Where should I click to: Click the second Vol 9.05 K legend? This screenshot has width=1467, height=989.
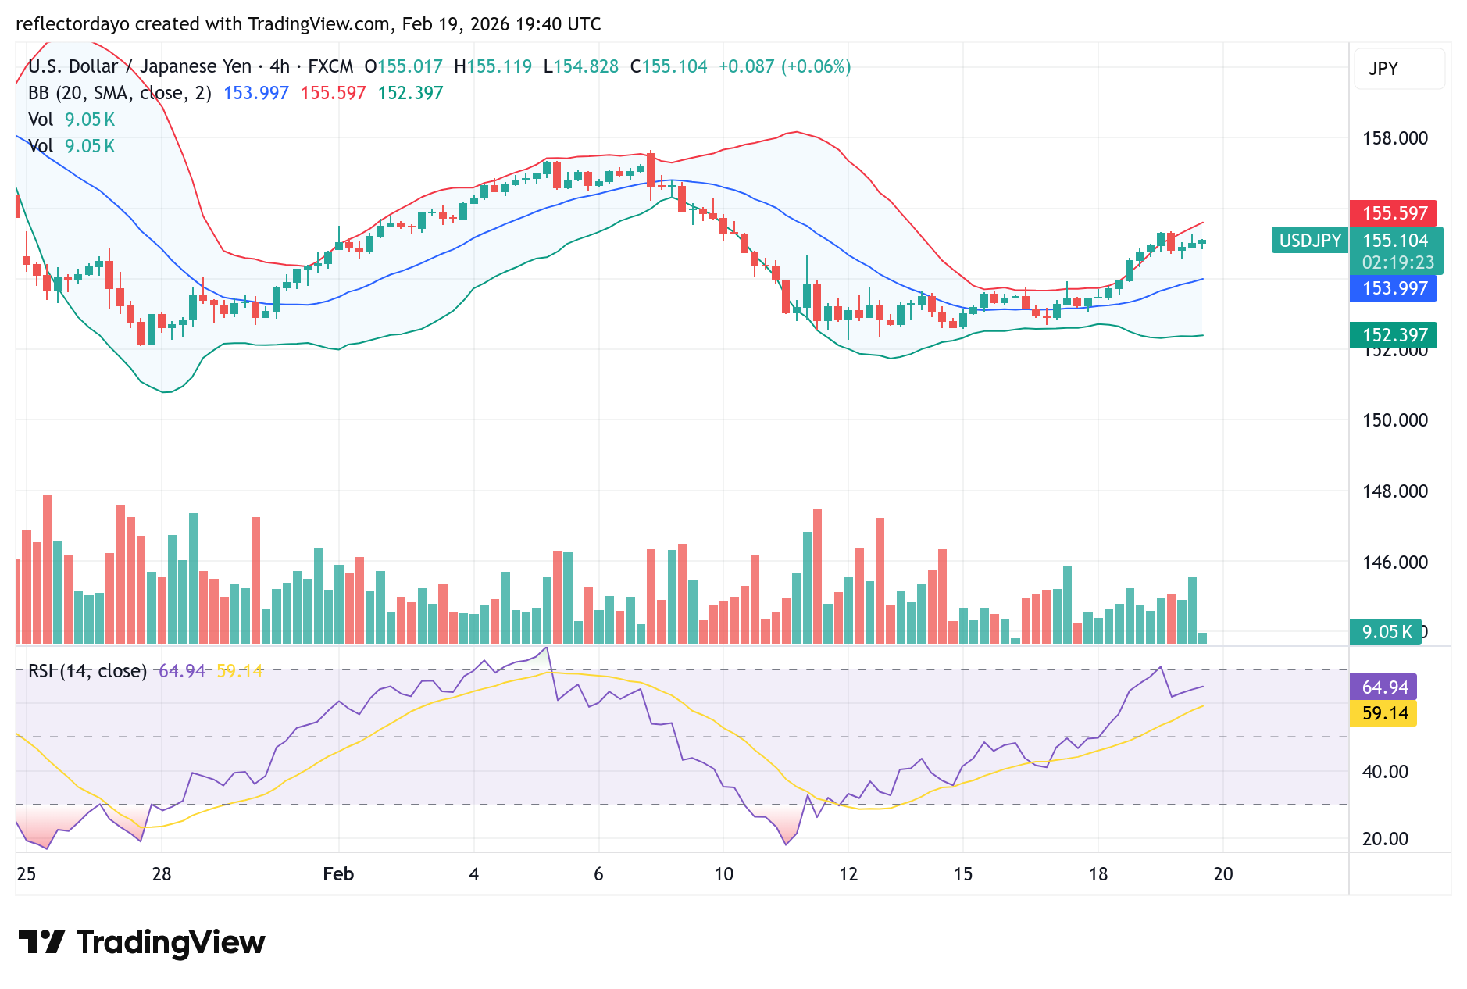pyautogui.click(x=71, y=146)
